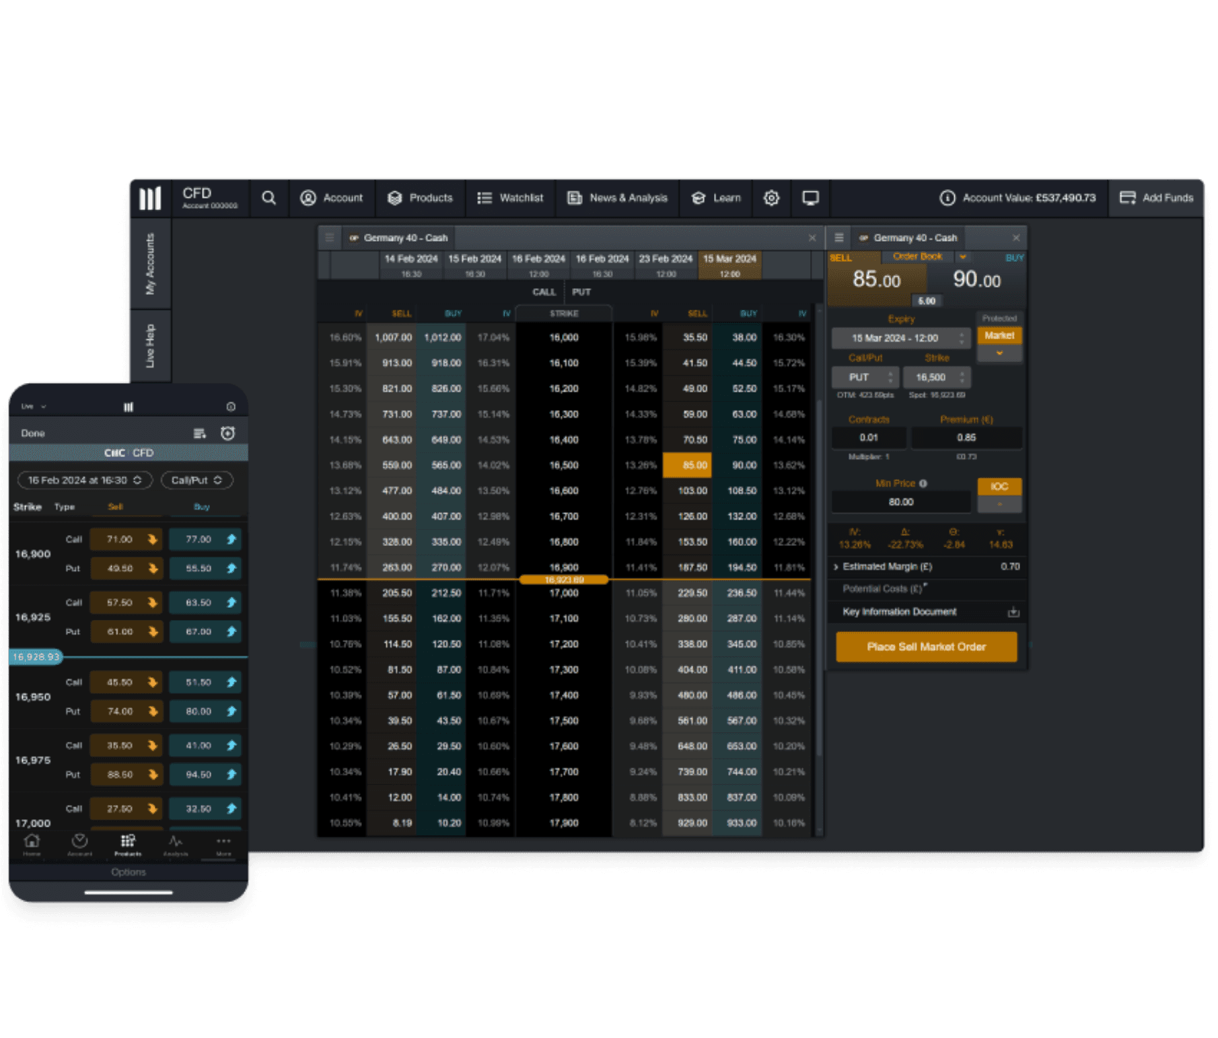The height and width of the screenshot is (1038, 1218).
Task: Open the alarm clock icon on the mobile app
Action: coord(228,434)
